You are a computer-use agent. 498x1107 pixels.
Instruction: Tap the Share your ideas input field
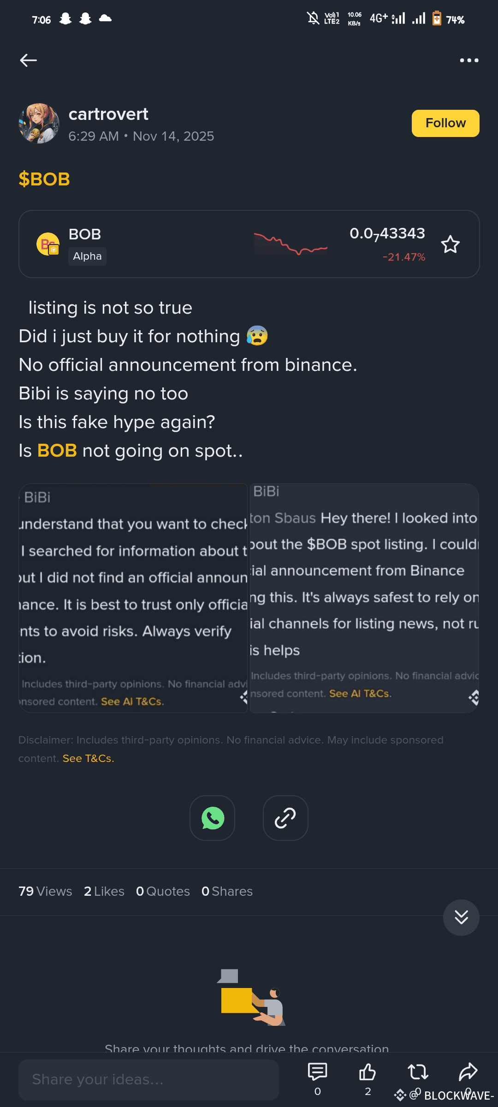click(x=148, y=1079)
